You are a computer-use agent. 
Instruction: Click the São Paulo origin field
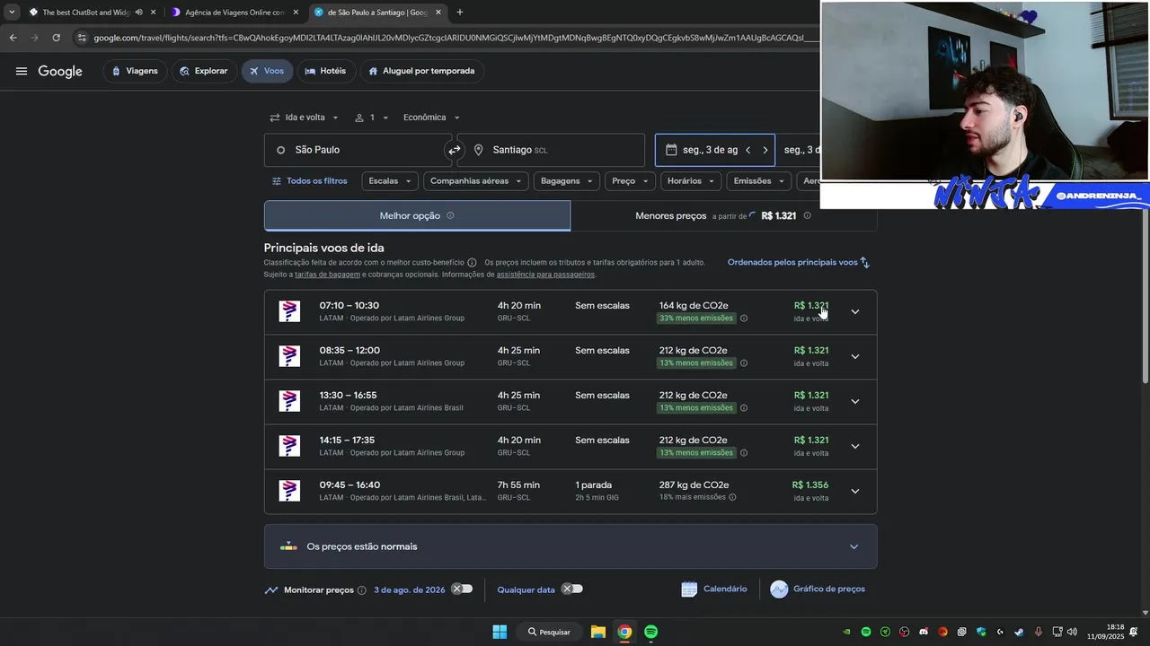click(358, 150)
